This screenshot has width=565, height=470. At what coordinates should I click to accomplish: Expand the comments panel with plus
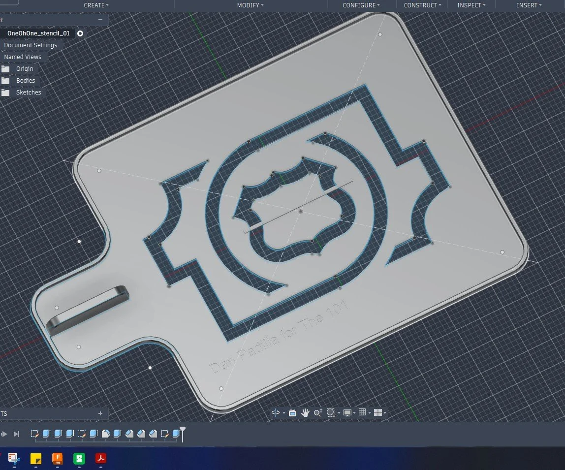pyautogui.click(x=100, y=413)
